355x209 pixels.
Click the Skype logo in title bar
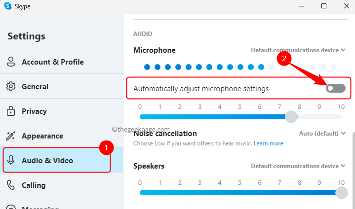(x=8, y=6)
